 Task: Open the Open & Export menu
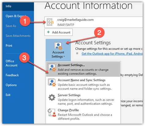(x=16, y=16)
